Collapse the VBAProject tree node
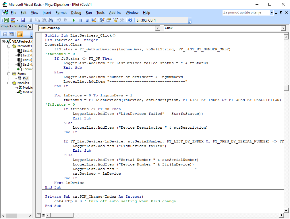290x219 pixels. (x=3, y=41)
